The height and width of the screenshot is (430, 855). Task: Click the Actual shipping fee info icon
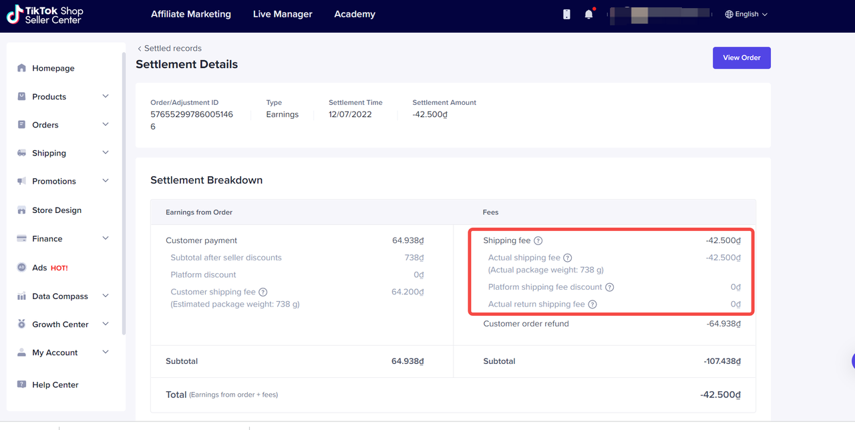point(568,258)
